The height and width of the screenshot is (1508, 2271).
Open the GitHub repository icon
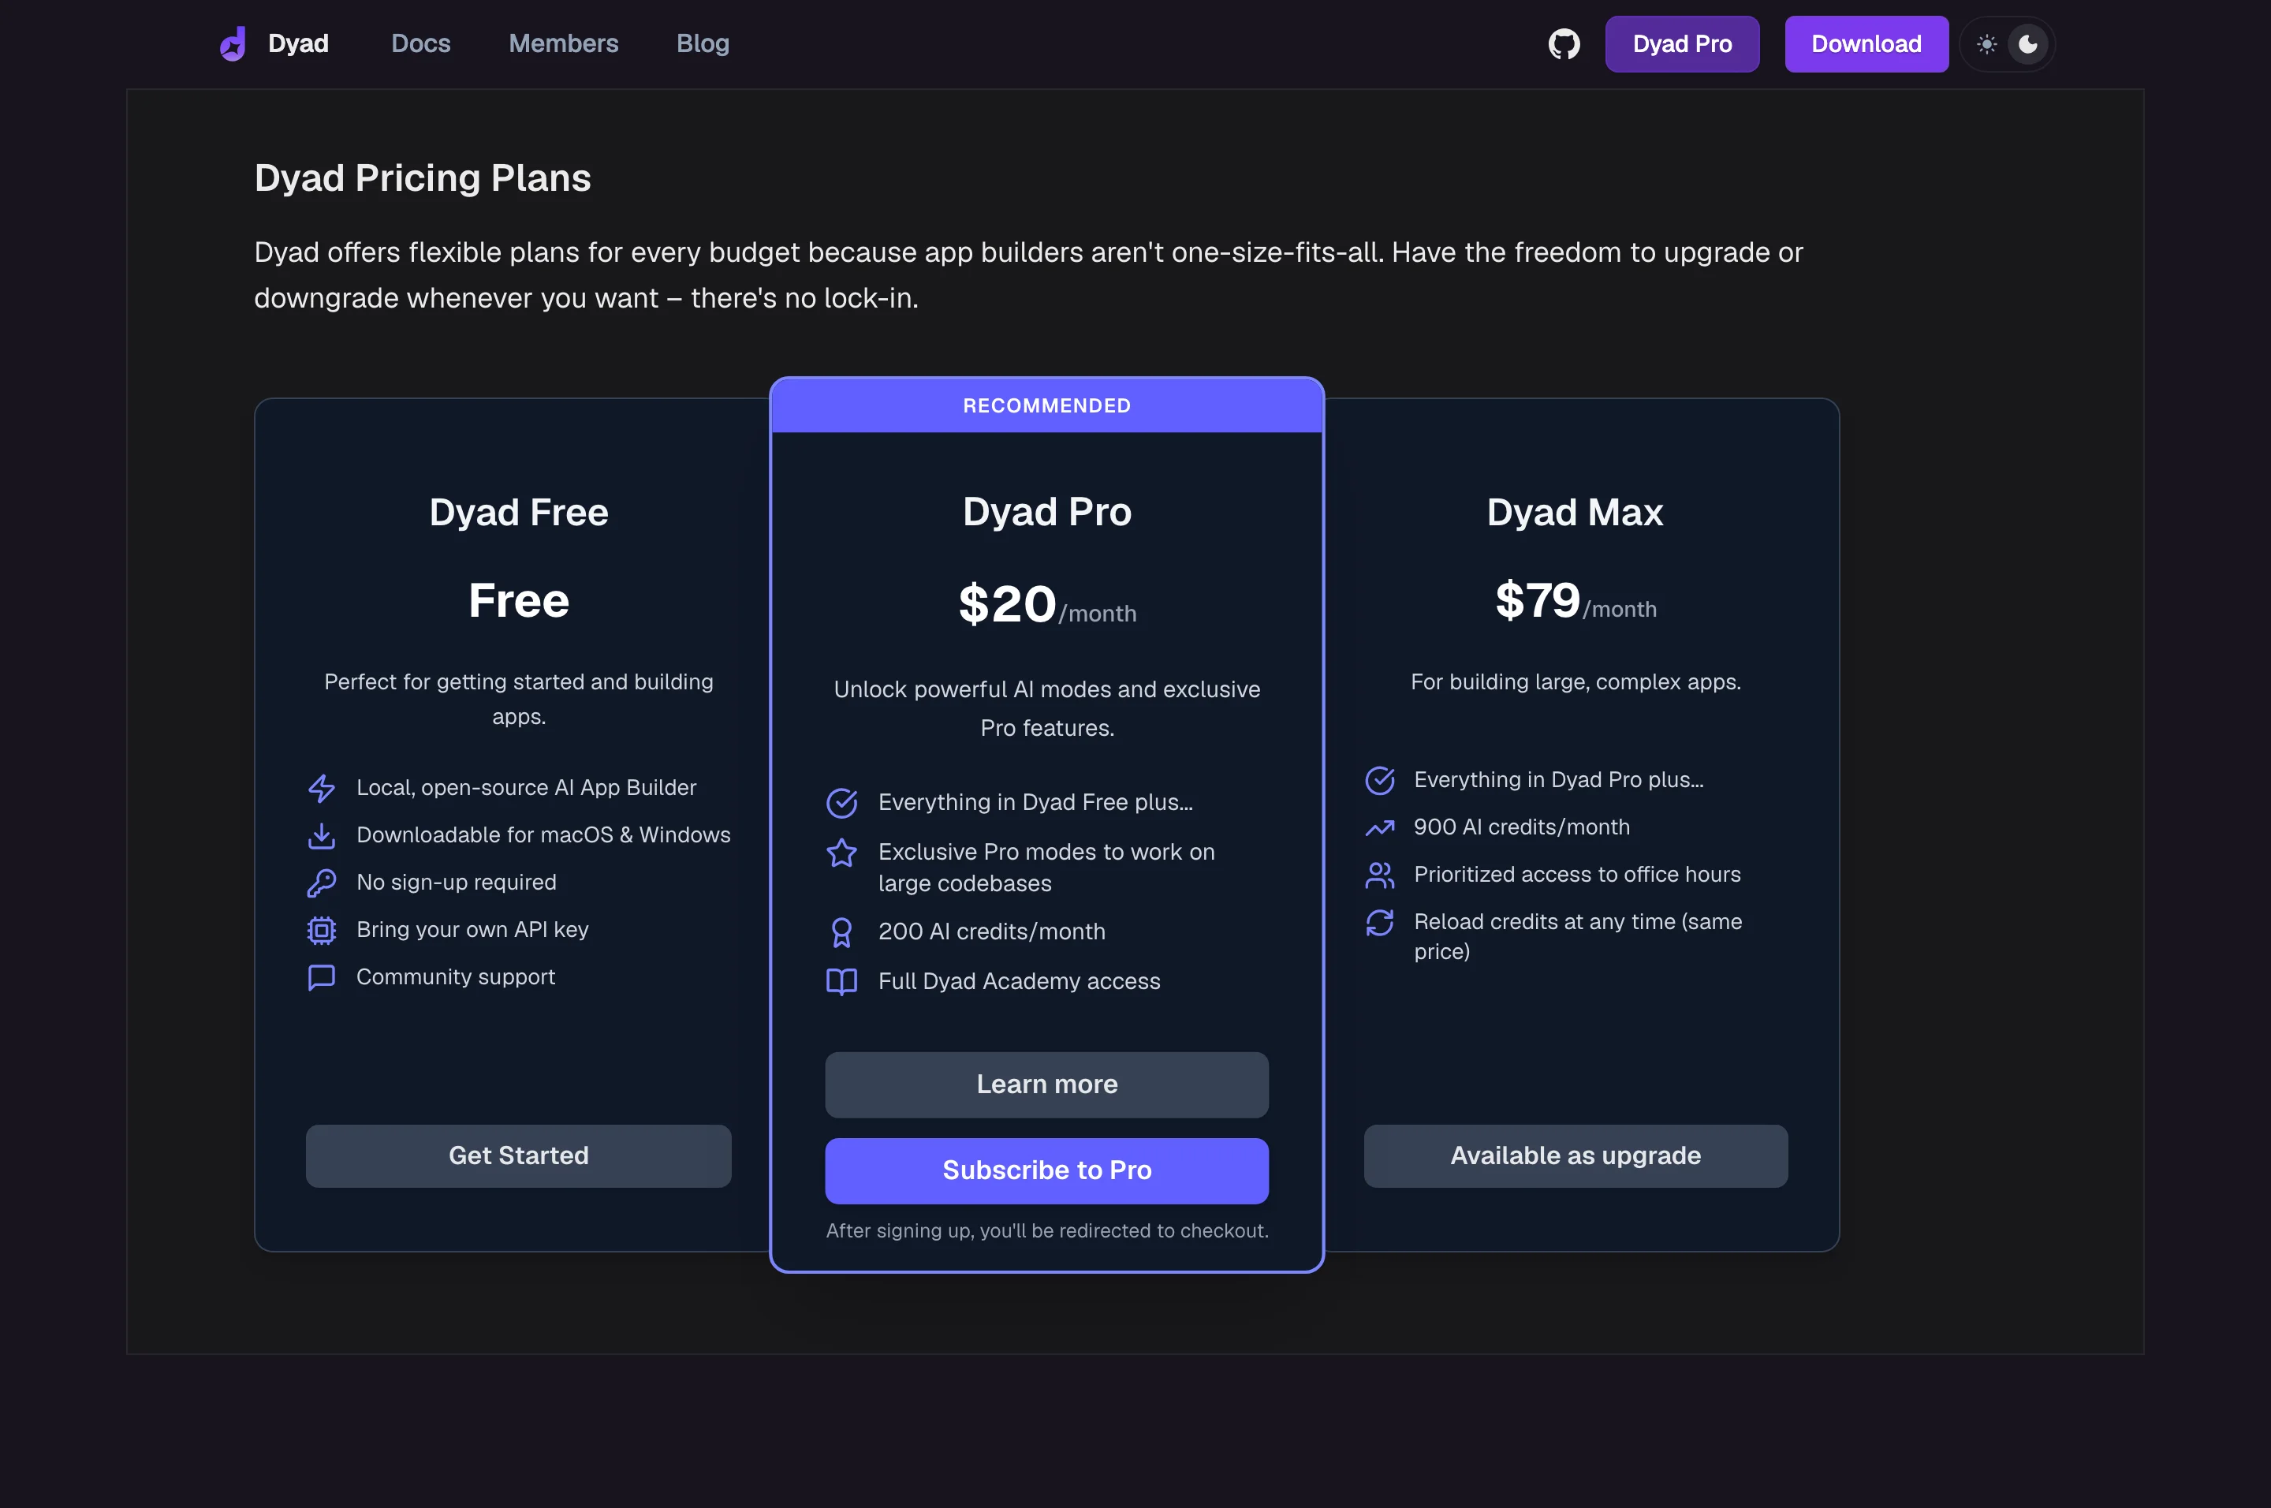pos(1564,44)
